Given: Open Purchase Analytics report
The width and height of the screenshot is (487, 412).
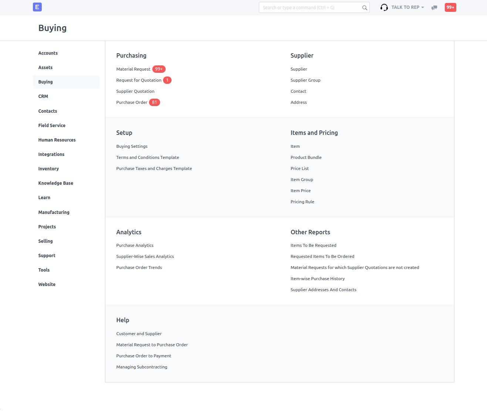Looking at the screenshot, I should click(135, 245).
